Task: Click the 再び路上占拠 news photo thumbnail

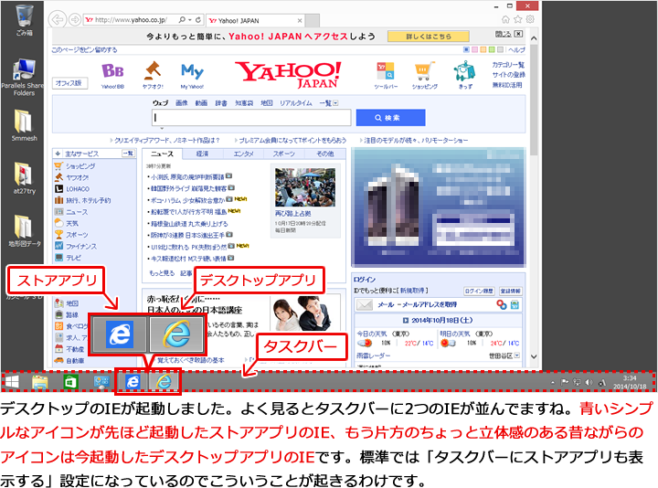Action: tap(305, 187)
